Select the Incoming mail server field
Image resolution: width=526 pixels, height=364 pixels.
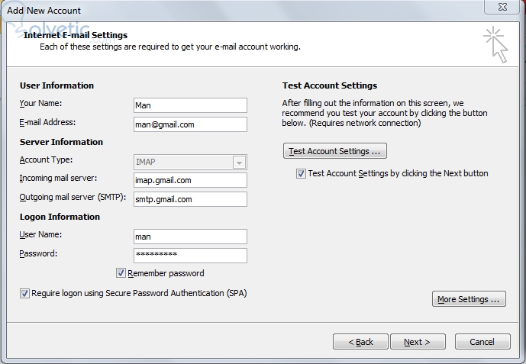tap(190, 180)
